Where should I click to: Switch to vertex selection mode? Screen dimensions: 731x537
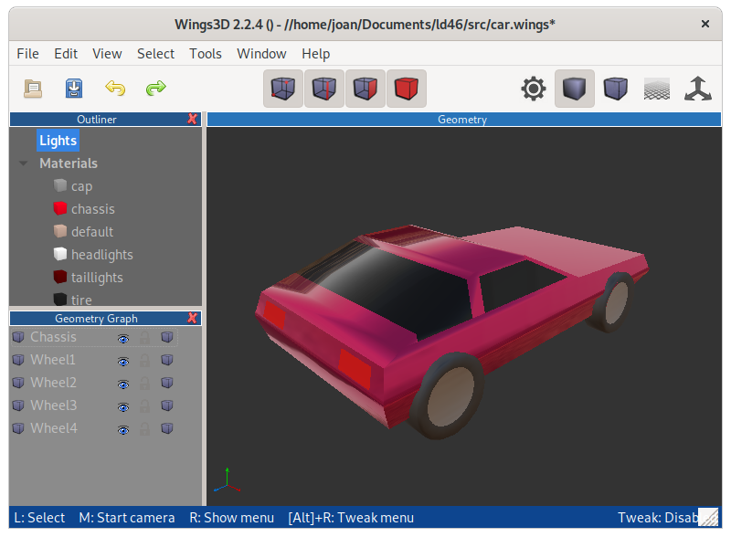coord(283,89)
